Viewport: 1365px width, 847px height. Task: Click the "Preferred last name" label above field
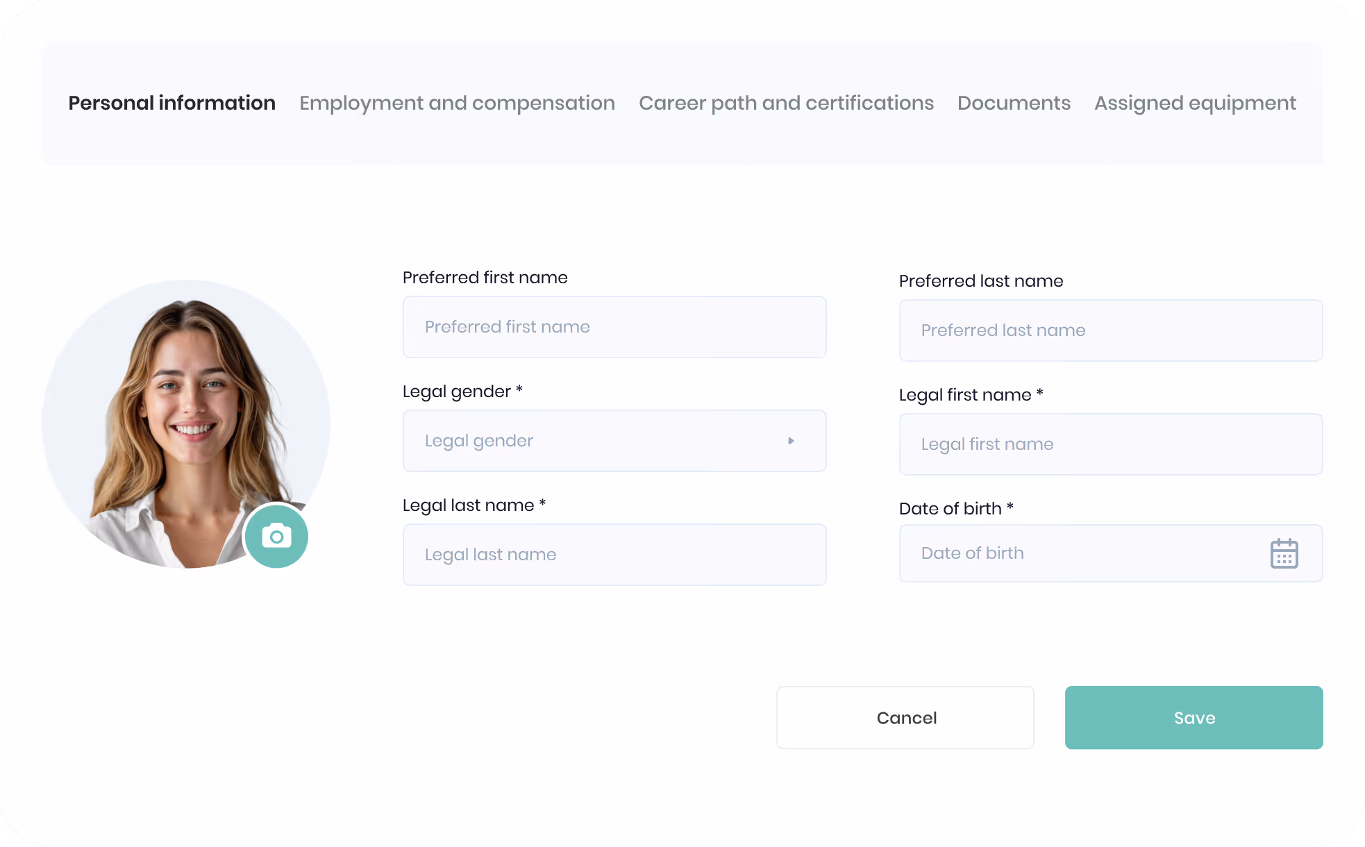981,281
